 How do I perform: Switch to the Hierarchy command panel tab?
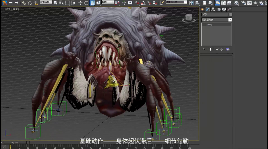213,9
